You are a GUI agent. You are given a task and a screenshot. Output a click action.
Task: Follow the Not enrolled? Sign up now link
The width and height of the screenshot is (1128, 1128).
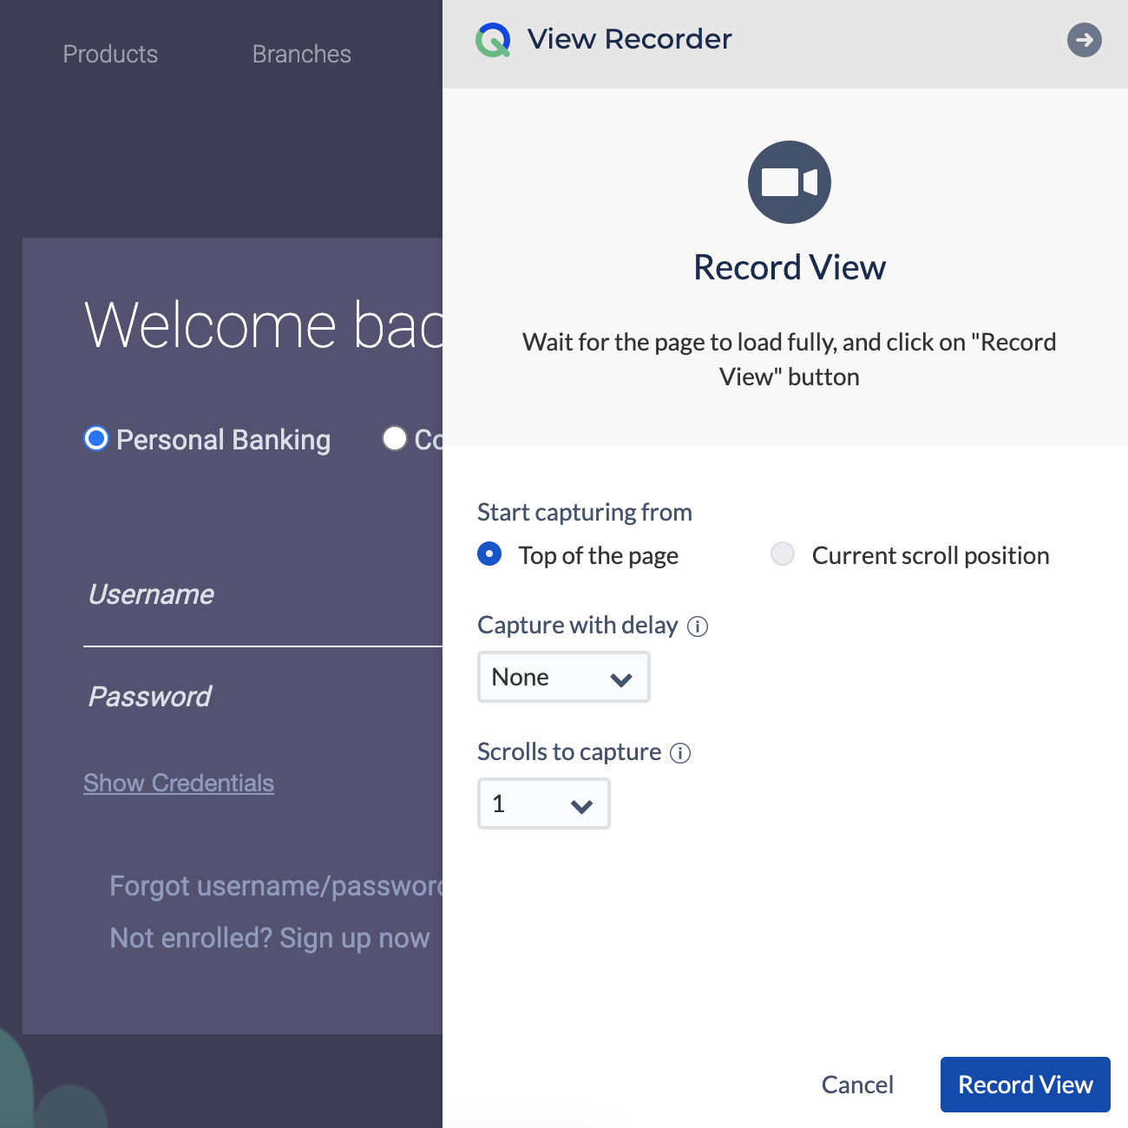(x=270, y=938)
